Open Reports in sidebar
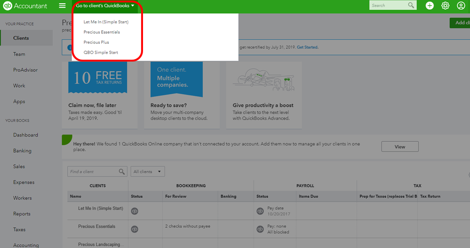The height and width of the screenshot is (248, 470). (22, 214)
